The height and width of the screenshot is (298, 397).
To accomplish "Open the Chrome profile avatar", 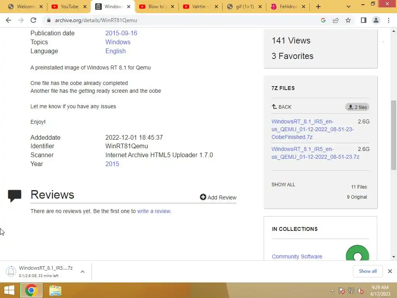I will 376,20.
